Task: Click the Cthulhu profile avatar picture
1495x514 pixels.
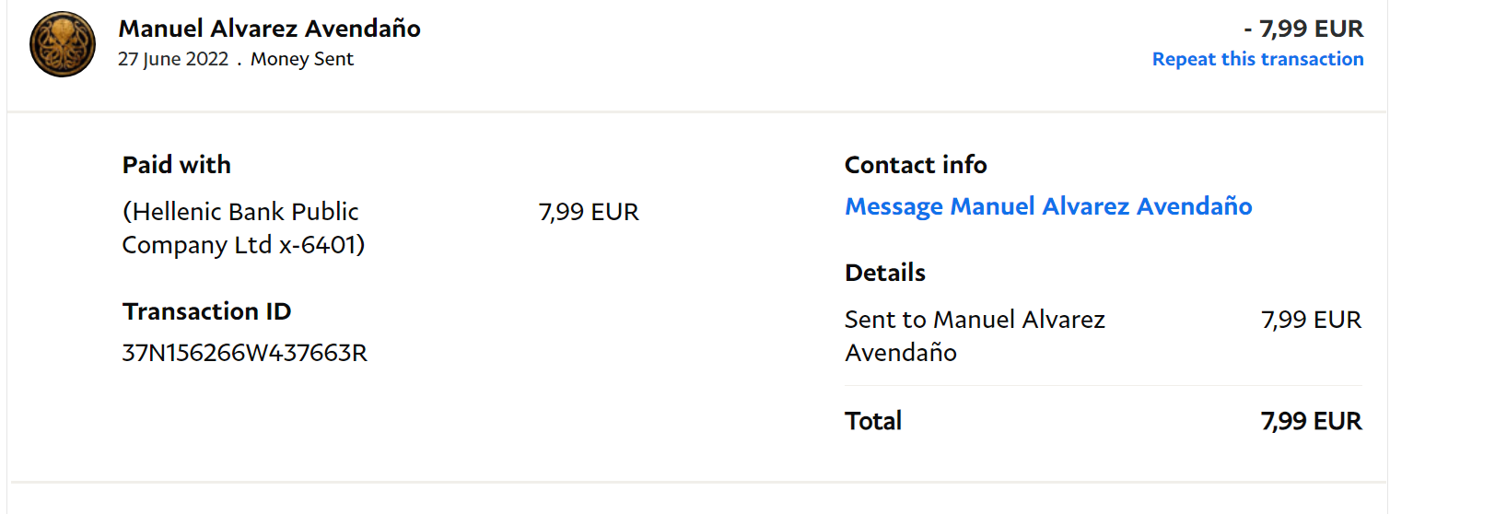Action: pos(63,44)
